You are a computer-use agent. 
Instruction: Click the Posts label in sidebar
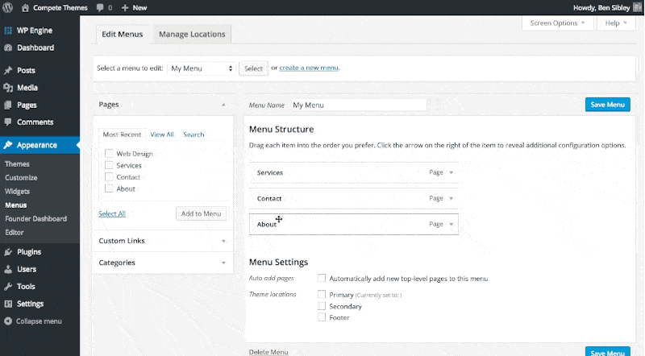[x=26, y=70]
